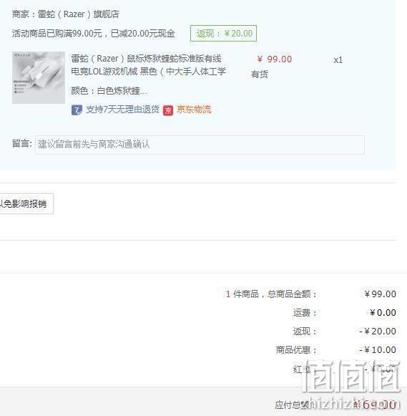407x416 pixels.
Task: Click the message field 建议留言前先与商家沟通确认
Action: (x=200, y=145)
